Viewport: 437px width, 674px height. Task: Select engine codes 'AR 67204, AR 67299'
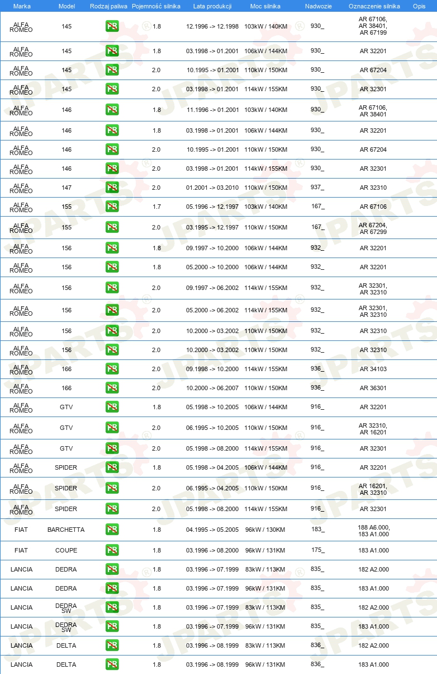coord(373,228)
